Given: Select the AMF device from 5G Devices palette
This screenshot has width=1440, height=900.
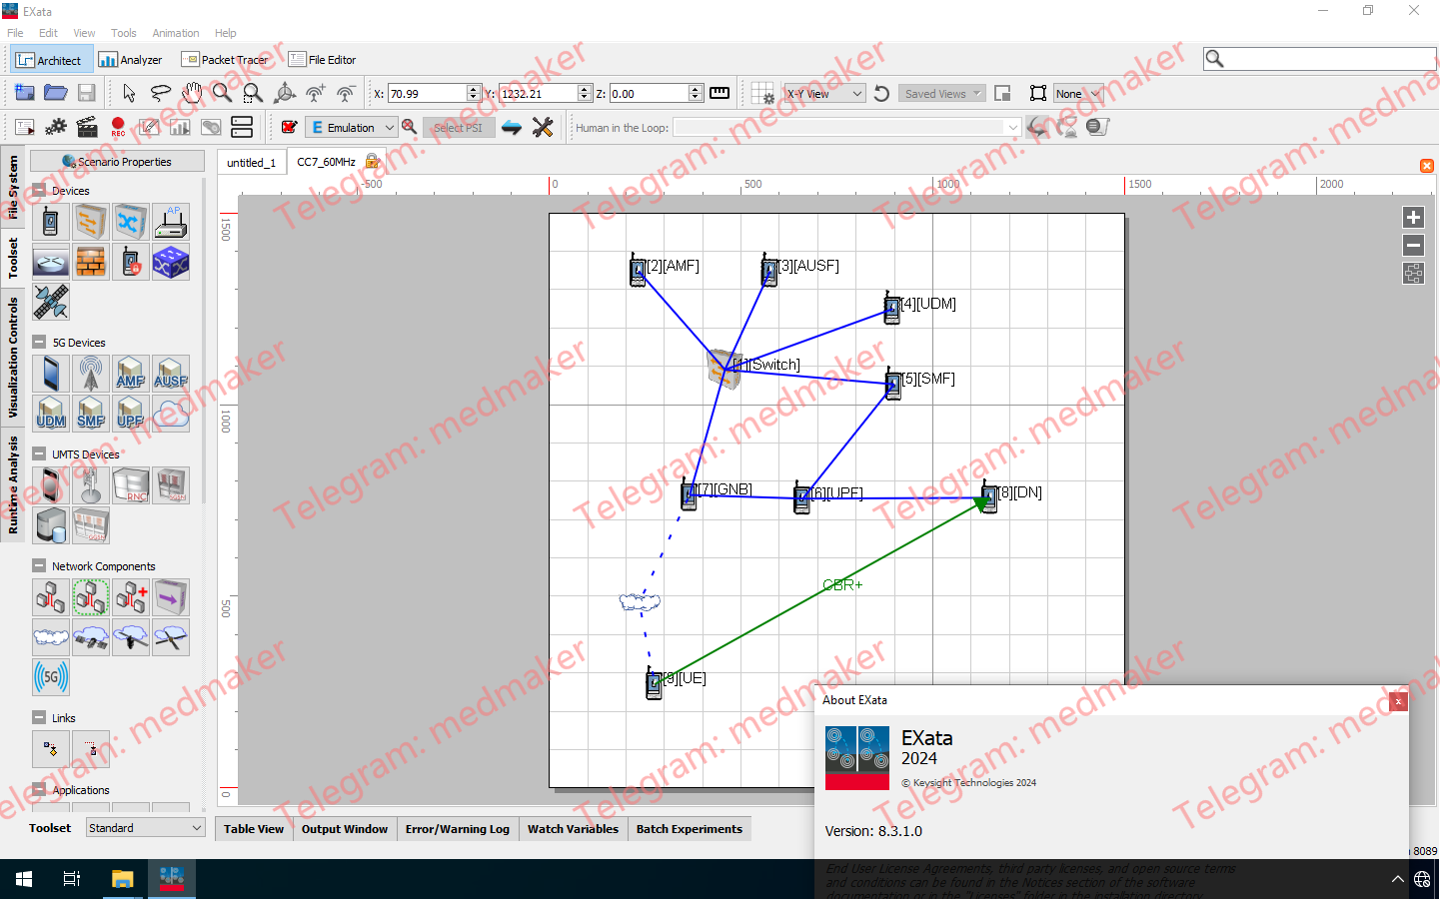Looking at the screenshot, I should pos(130,374).
